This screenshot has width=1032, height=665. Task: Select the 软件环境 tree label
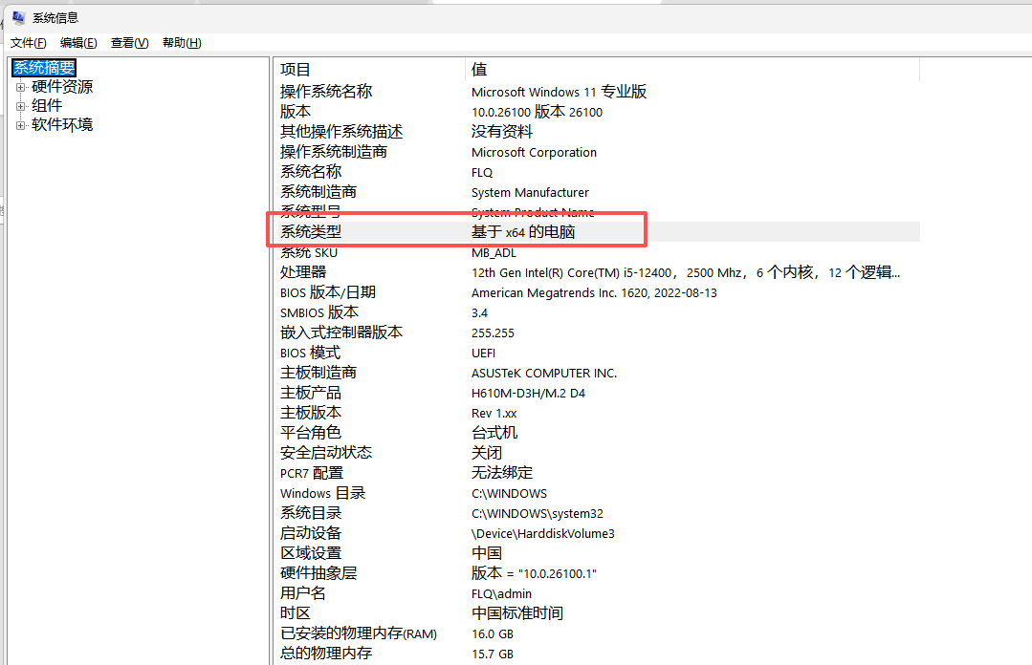(x=62, y=125)
